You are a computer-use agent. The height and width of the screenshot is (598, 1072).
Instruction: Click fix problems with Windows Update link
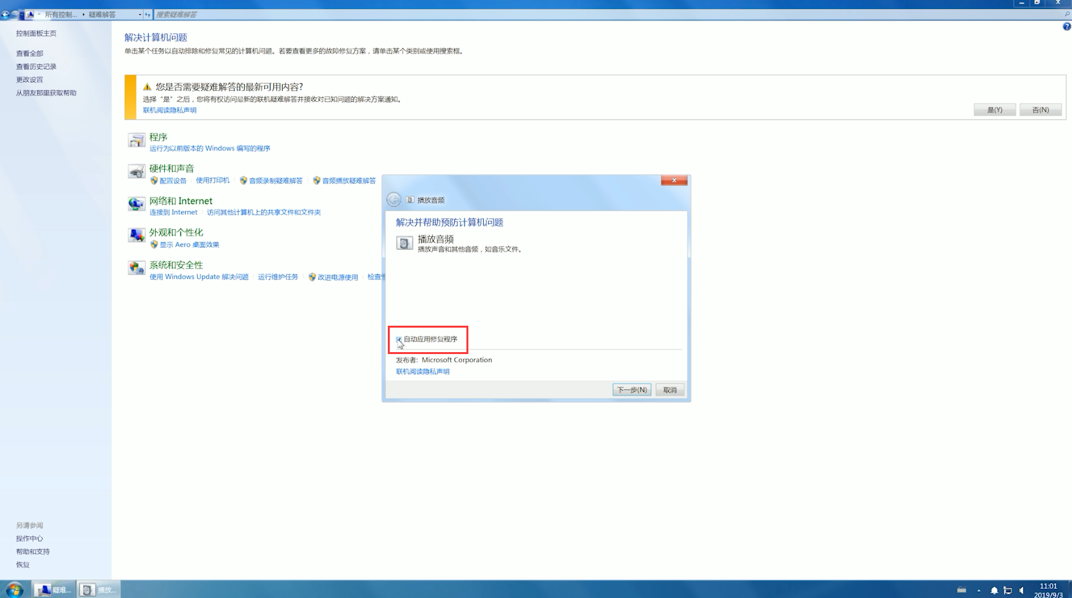coord(199,277)
